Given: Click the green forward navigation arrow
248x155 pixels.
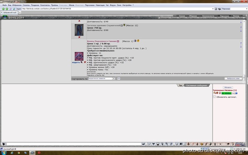Looking at the screenshot, I should [7, 9].
